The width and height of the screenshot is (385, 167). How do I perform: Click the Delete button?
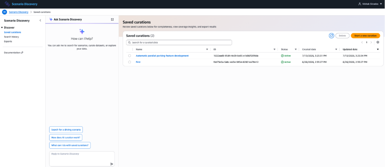[x=342, y=35]
